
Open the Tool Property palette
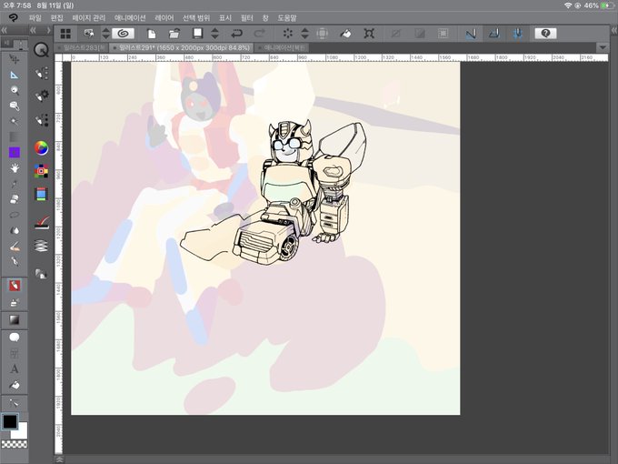pos(41,96)
